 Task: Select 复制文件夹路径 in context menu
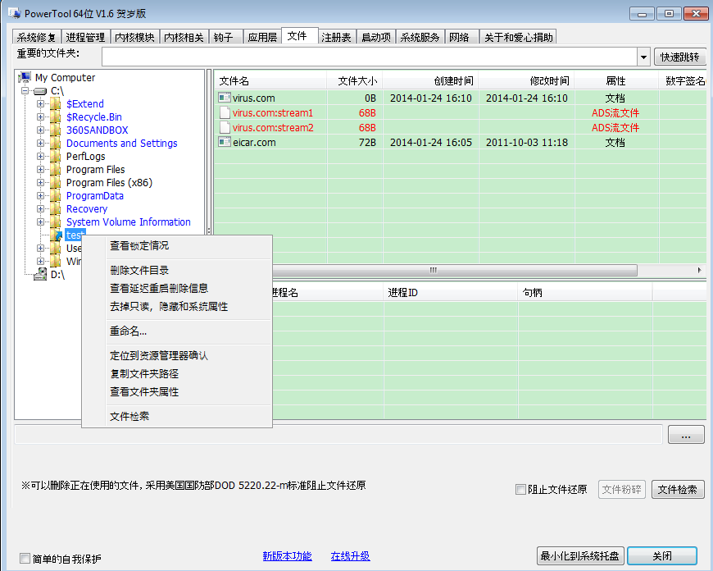point(144,374)
